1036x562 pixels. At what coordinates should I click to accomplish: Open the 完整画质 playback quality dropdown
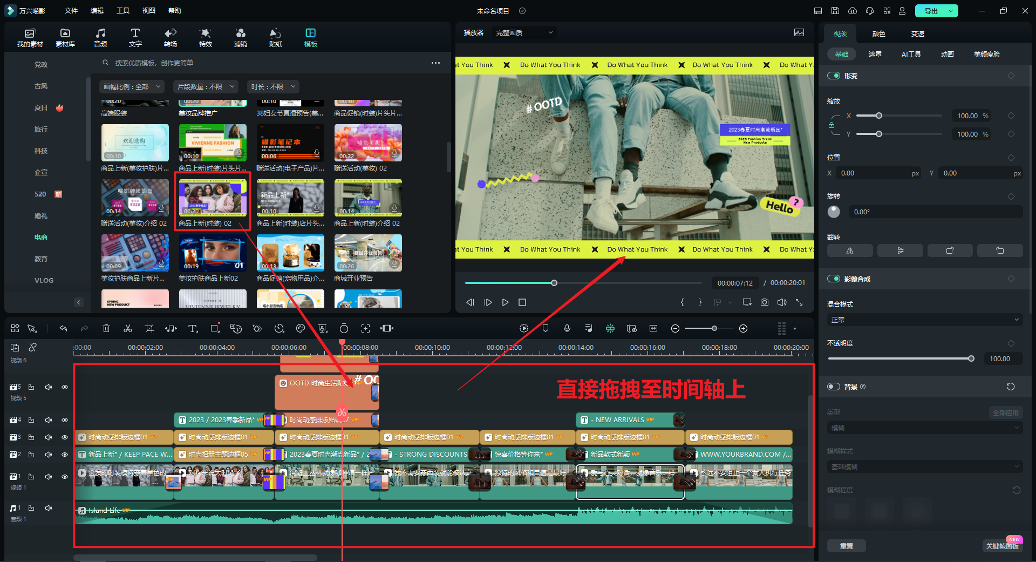[524, 33]
